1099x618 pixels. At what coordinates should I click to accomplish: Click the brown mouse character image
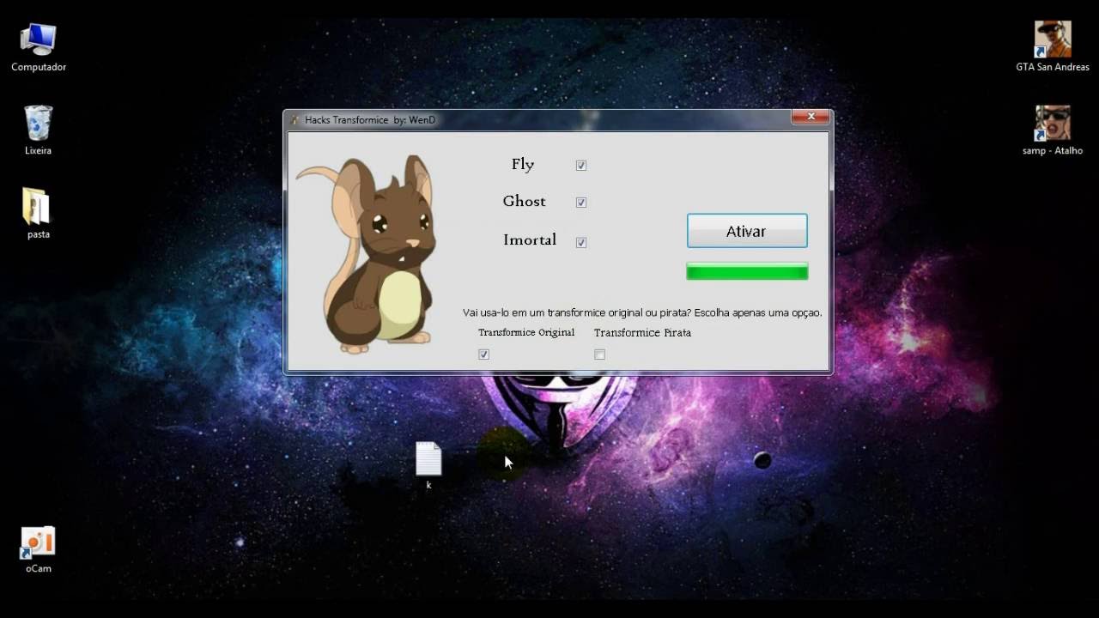[x=367, y=254]
